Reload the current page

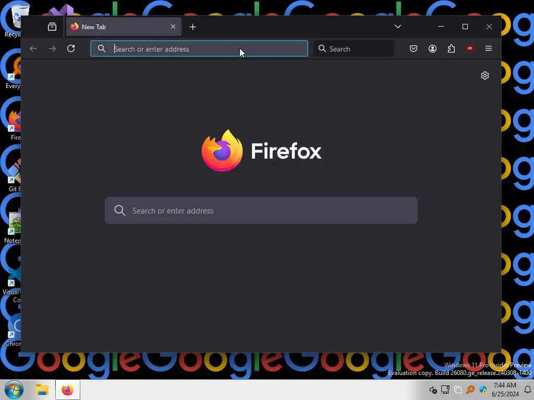[71, 48]
